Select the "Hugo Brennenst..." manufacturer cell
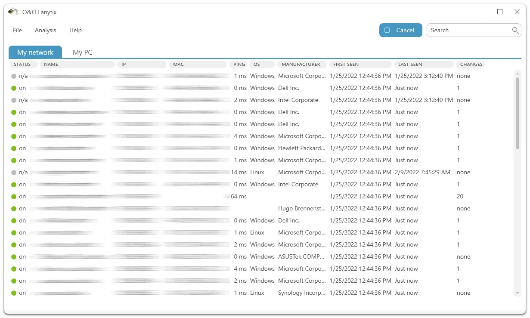This screenshot has width=530, height=318. click(x=302, y=209)
